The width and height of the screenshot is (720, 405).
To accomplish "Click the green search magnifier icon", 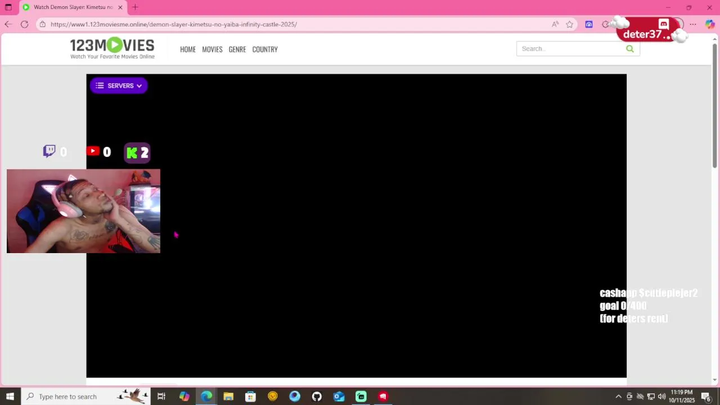I will point(630,49).
